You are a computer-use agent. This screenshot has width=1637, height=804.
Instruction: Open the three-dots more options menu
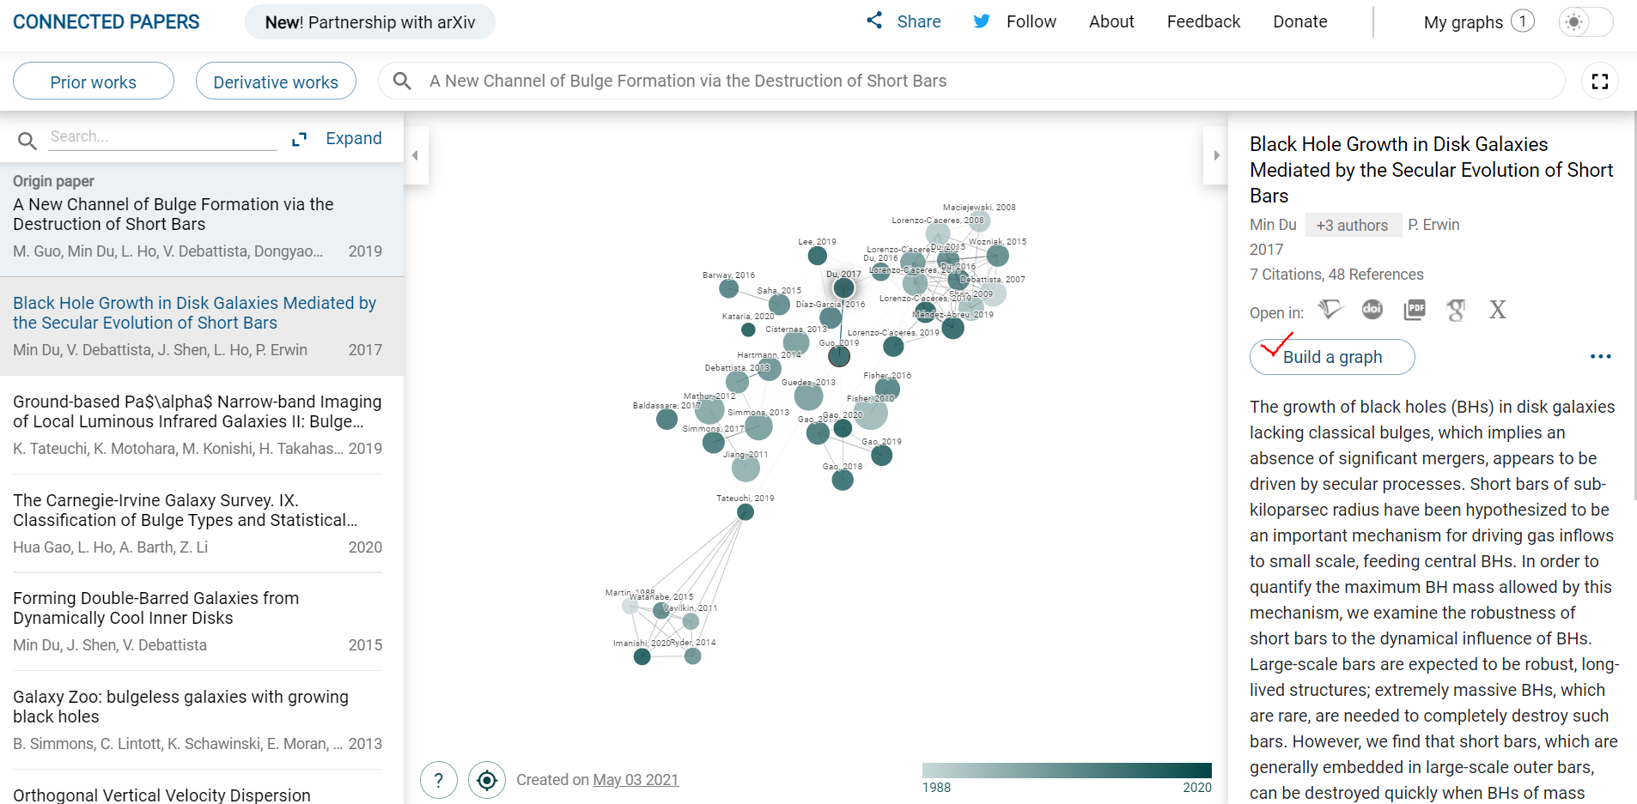(x=1600, y=357)
